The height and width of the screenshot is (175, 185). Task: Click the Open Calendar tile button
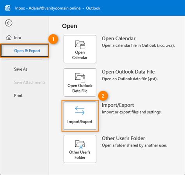[80, 49]
